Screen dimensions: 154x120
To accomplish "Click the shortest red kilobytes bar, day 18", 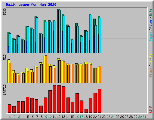I will (x=86, y=111).
